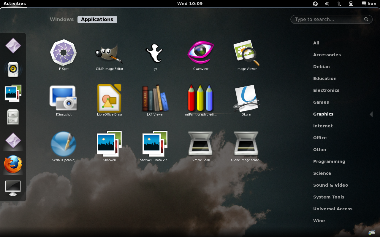The width and height of the screenshot is (380, 237).
Task: Show All application categories
Action: point(316,43)
